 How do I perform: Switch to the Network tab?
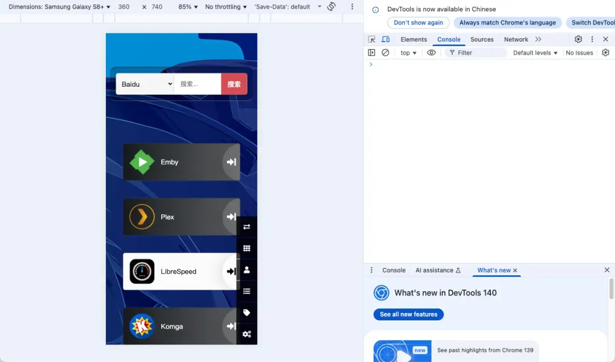(516, 39)
